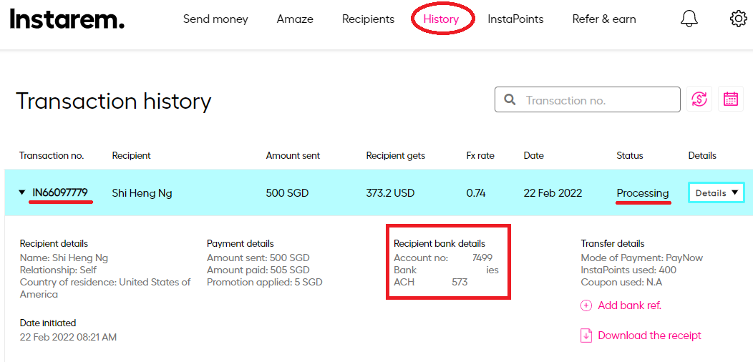Click the Details column header
The height and width of the screenshot is (362, 753).
(702, 155)
